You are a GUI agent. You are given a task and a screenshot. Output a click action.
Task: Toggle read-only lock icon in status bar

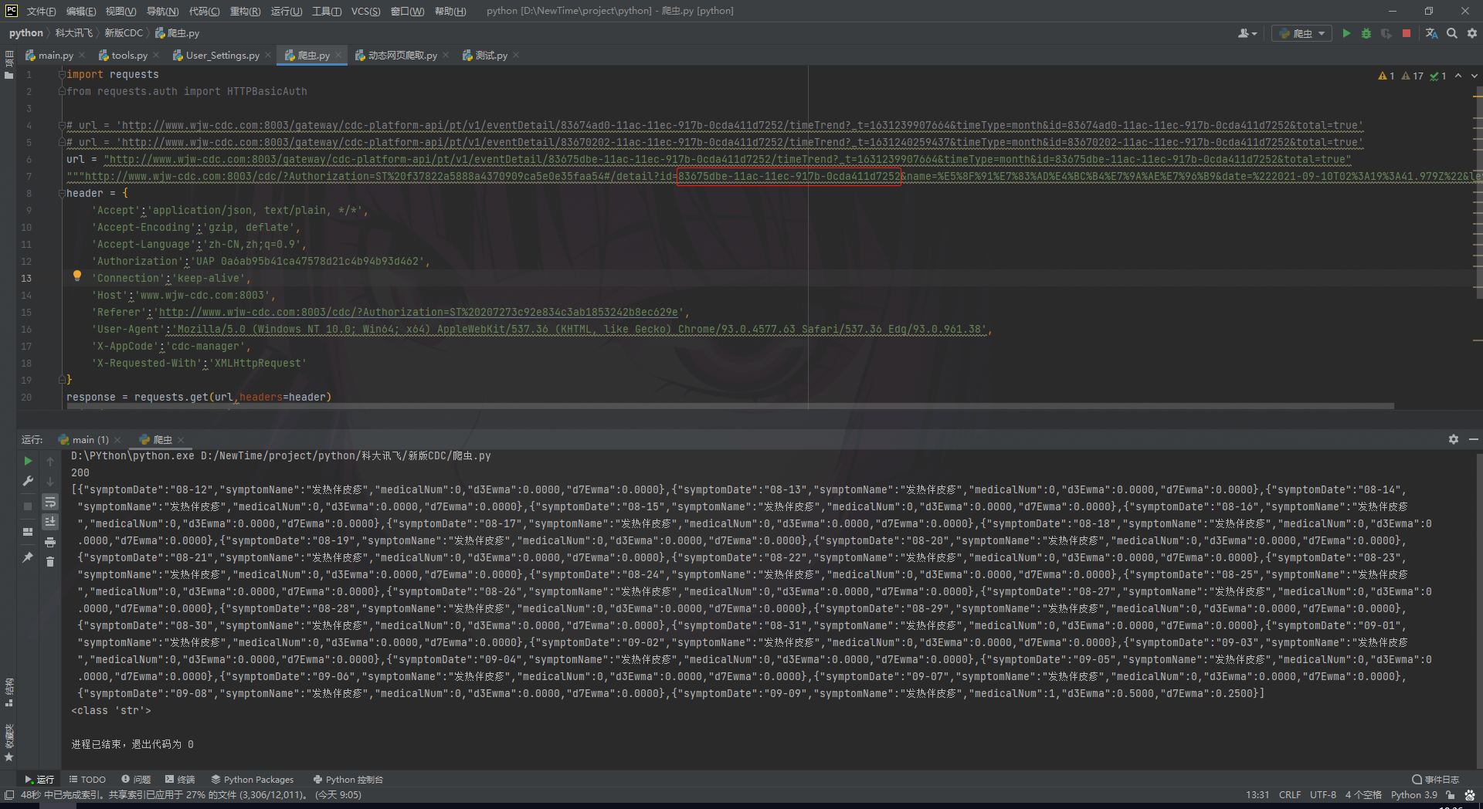pyautogui.click(x=1451, y=794)
